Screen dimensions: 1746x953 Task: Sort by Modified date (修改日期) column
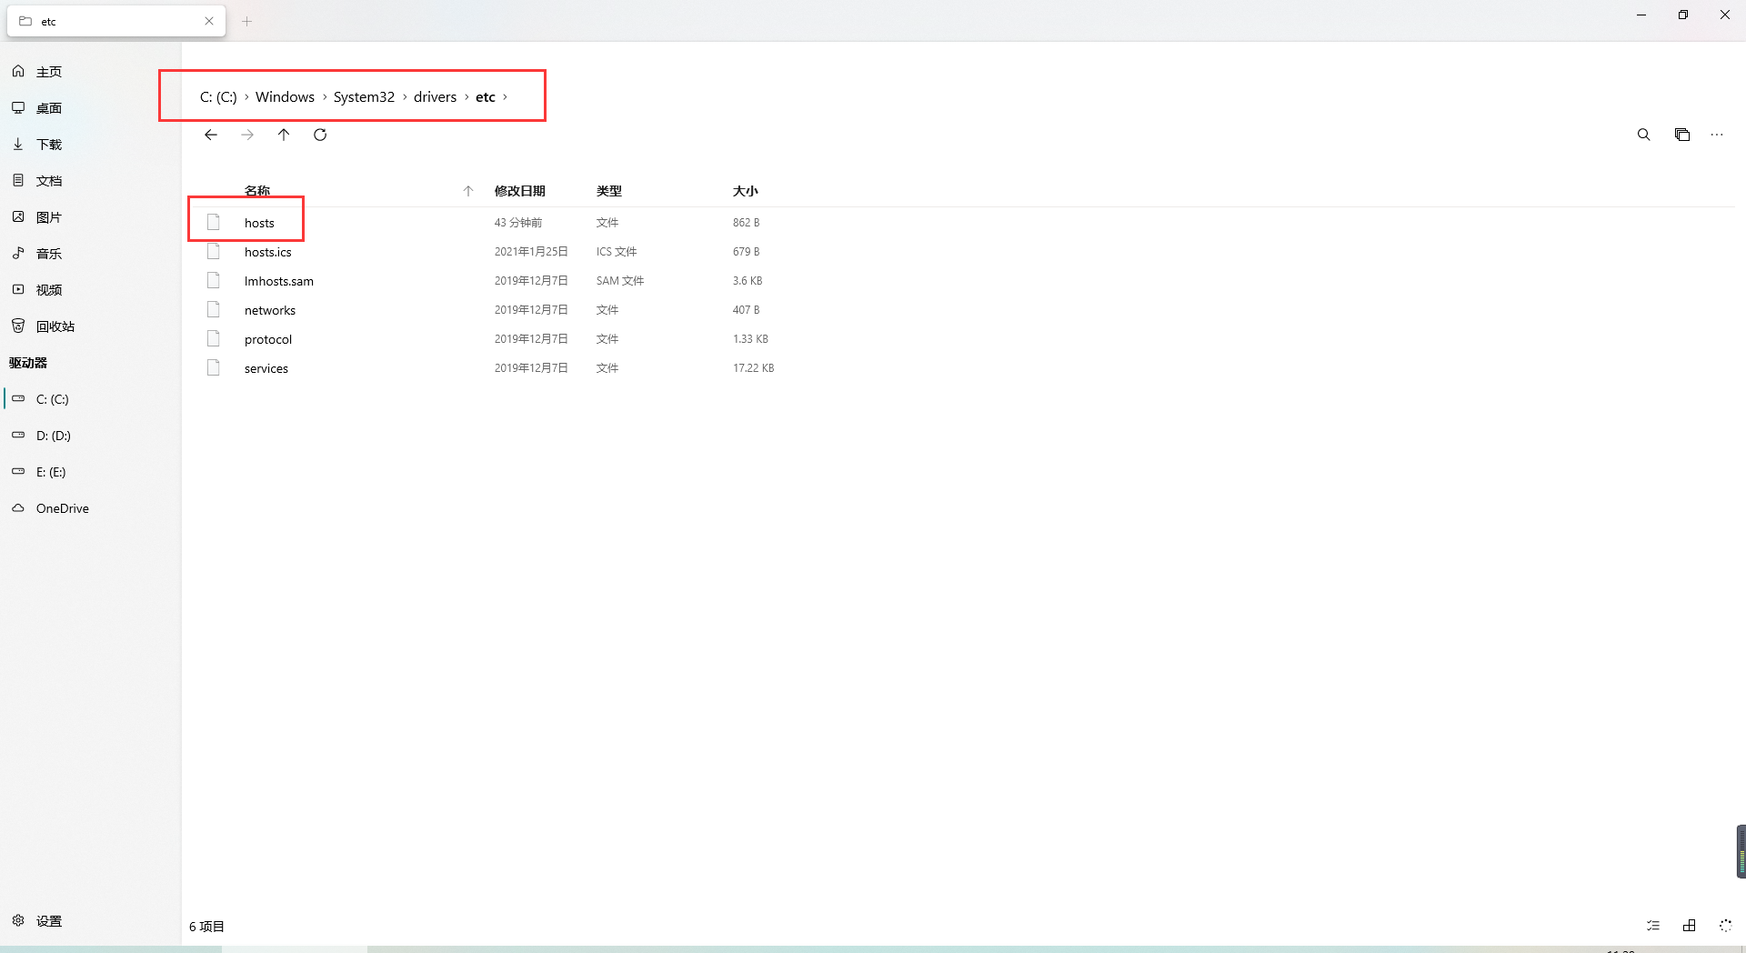pyautogui.click(x=519, y=191)
